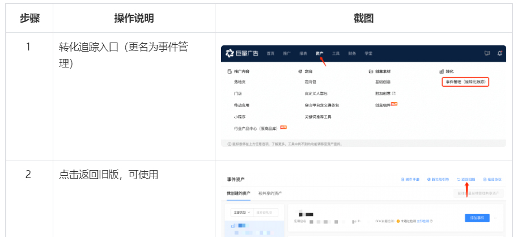Open 自定义人群包 entry
Image resolution: width=517 pixels, height=237 pixels.
316,94
